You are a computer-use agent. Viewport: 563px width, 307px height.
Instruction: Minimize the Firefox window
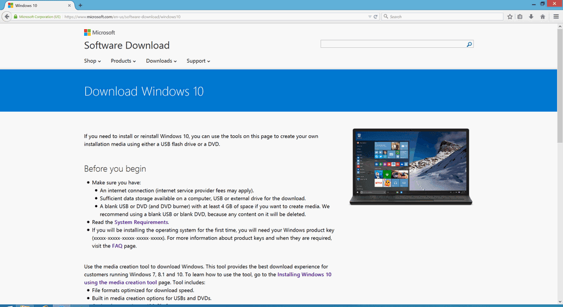(533, 4)
